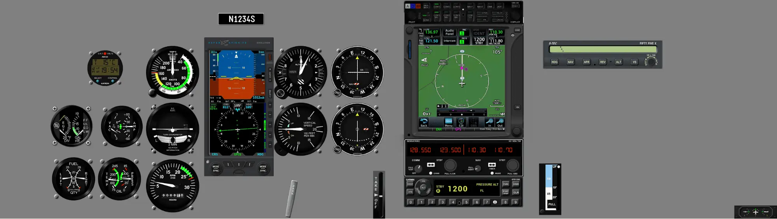777x219 pixels.
Task: Set the transponder mode to ON
Action: point(423,182)
